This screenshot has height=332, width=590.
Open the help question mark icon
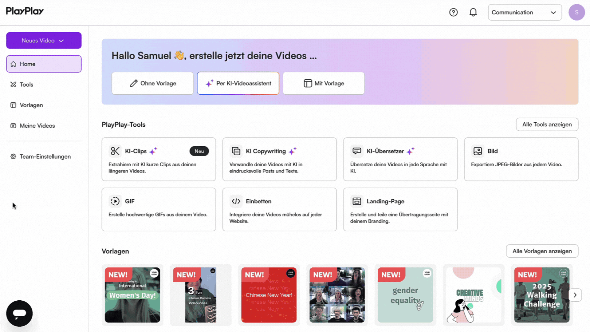click(x=453, y=12)
